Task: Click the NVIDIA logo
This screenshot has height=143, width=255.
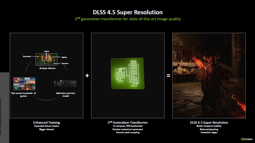Action: tap(247, 139)
